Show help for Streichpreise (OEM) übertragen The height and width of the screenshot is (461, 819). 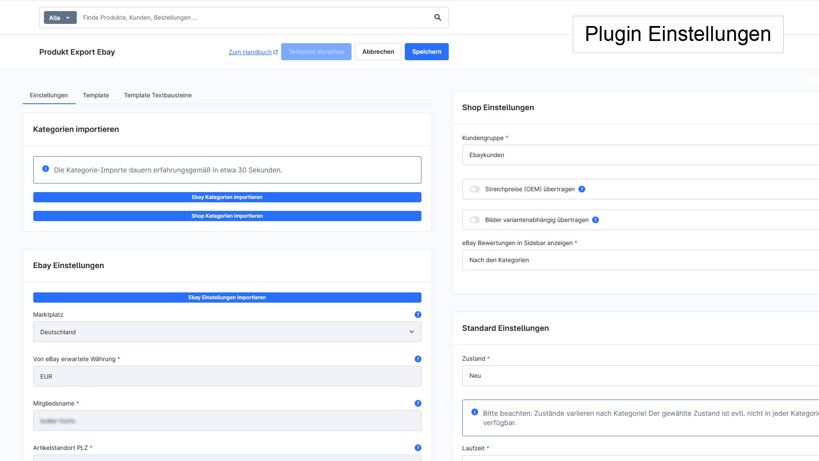coord(582,189)
